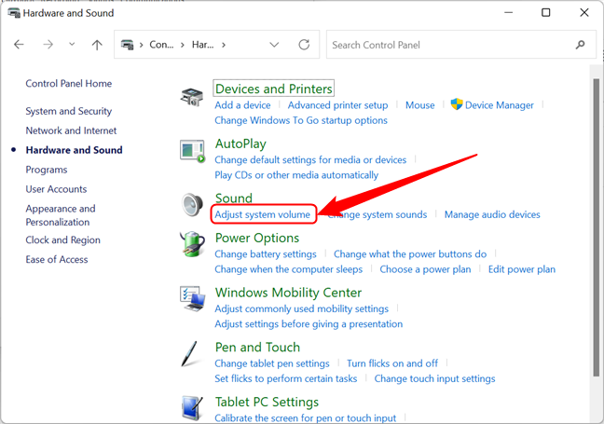Click Choose a power plan
This screenshot has width=604, height=424.
coord(425,269)
